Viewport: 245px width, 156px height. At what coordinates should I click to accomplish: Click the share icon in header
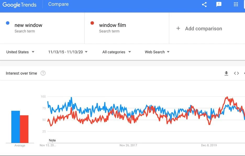point(204,4)
